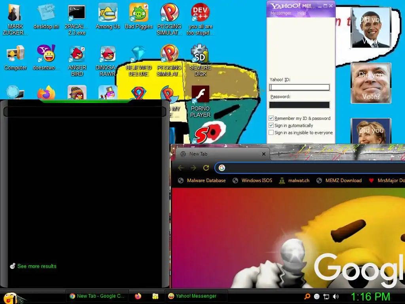Reload the Chrome New Tab page
405x304 pixels.
(x=206, y=168)
